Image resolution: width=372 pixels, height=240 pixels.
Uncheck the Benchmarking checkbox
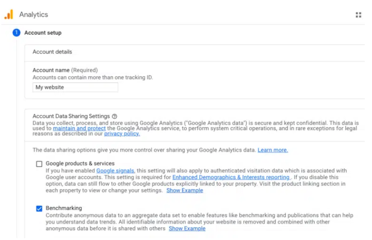click(x=39, y=208)
